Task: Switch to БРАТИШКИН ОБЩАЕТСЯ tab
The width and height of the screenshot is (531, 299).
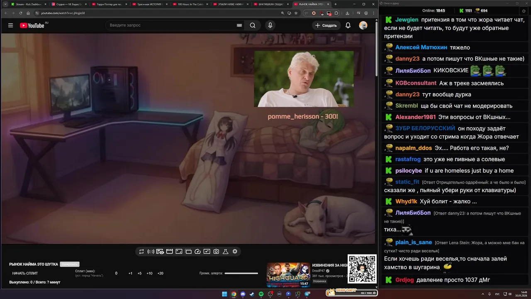Action: (270, 4)
